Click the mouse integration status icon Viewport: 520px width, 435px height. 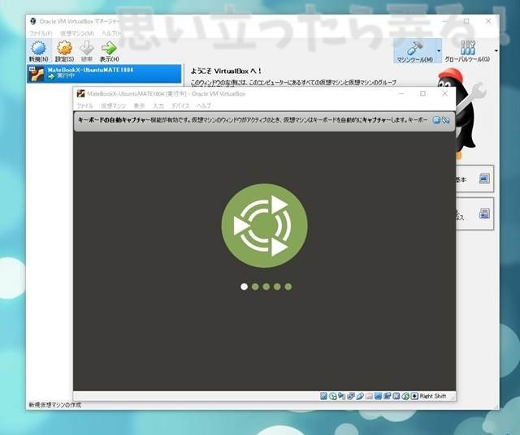click(405, 396)
